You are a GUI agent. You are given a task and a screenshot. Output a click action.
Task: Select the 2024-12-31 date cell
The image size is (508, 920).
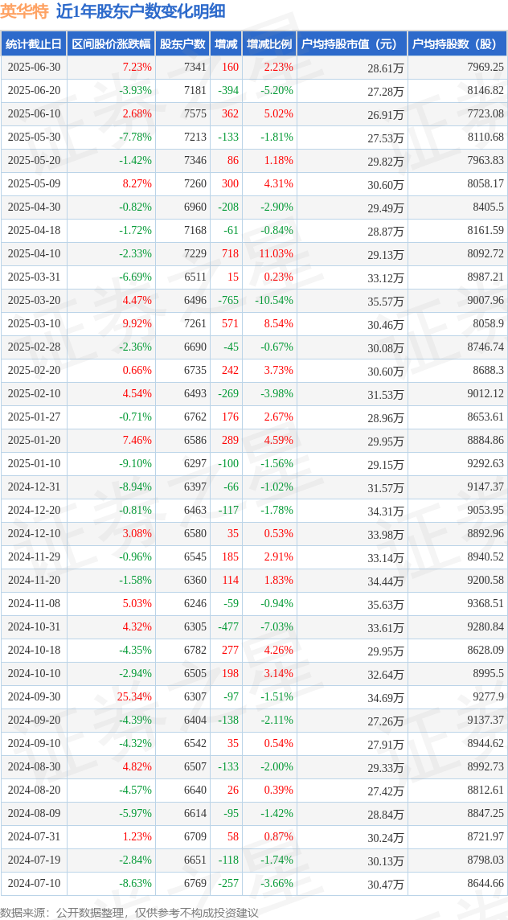click(x=34, y=487)
